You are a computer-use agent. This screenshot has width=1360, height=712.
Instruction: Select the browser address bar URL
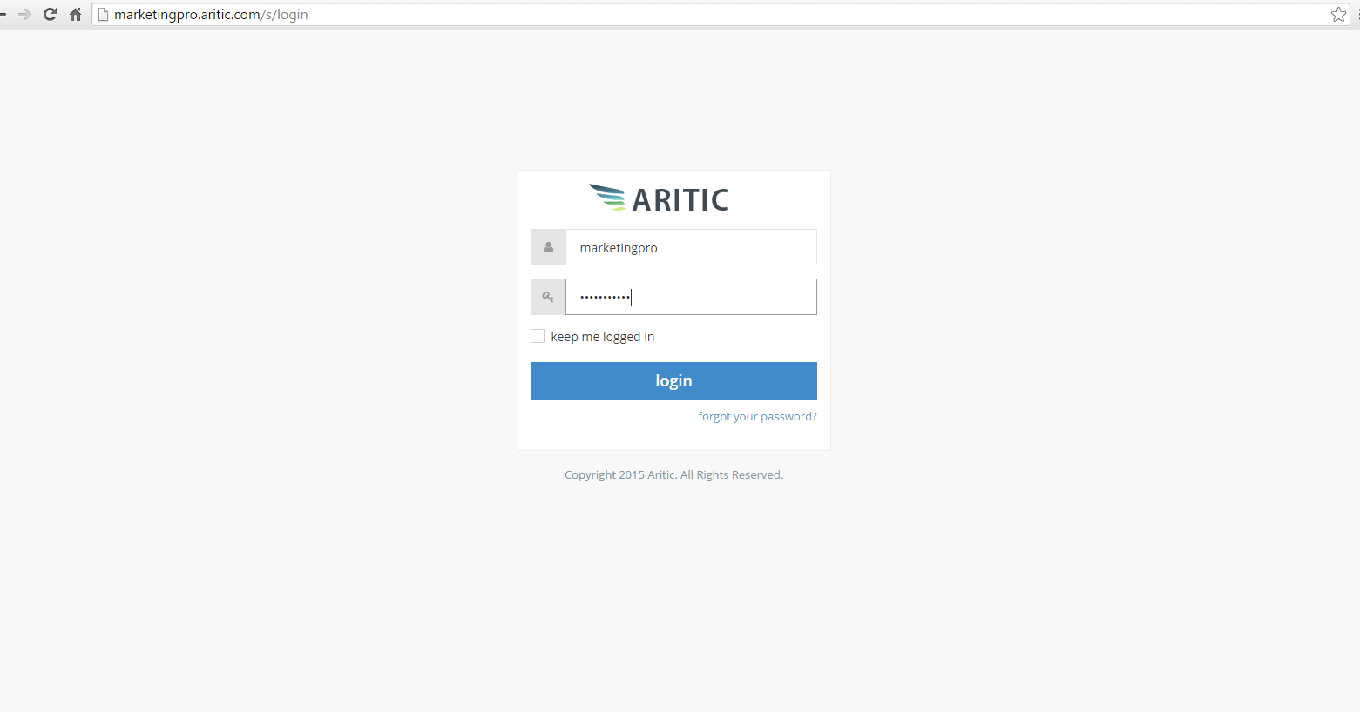coord(211,15)
